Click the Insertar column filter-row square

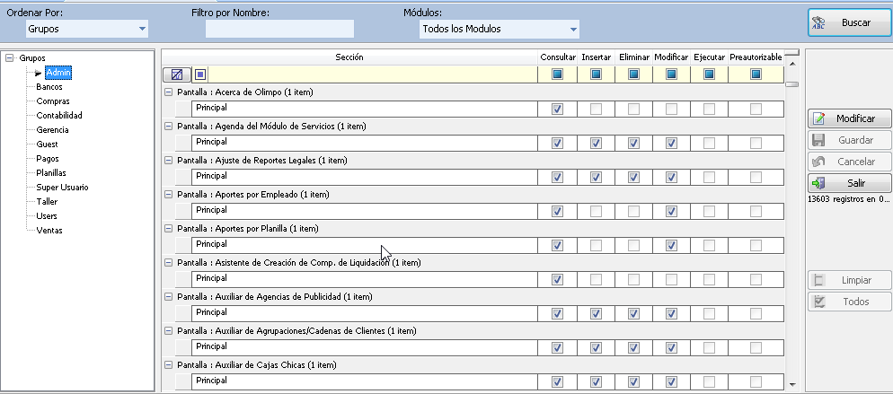[596, 74]
